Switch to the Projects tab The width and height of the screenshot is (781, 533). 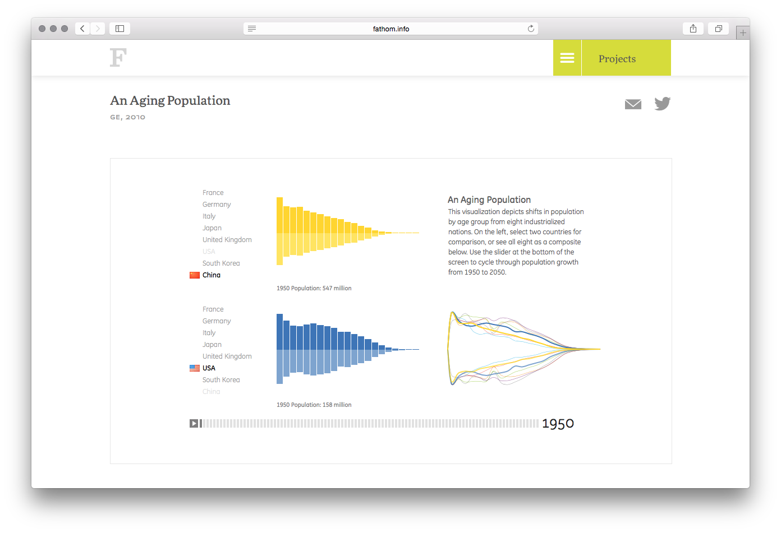[x=617, y=58]
